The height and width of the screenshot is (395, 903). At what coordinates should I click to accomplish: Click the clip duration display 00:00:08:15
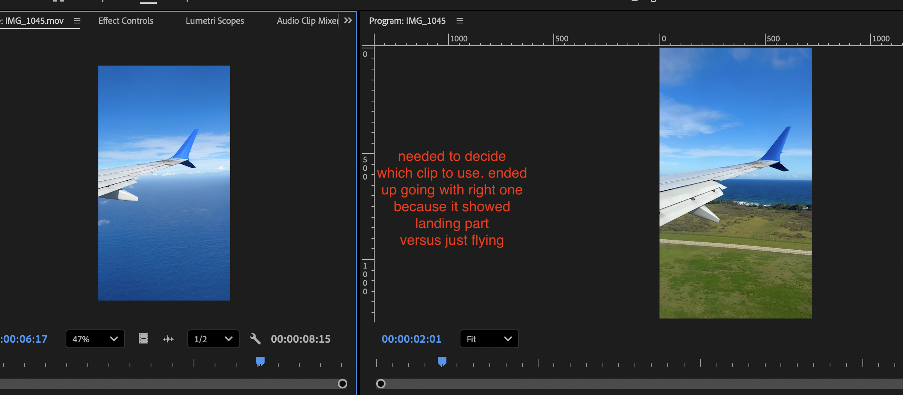tap(300, 339)
